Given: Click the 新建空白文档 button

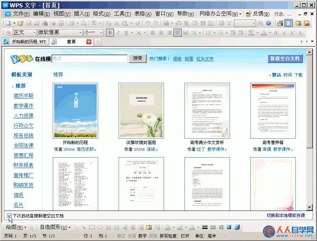Looking at the screenshot, I should 285,59.
